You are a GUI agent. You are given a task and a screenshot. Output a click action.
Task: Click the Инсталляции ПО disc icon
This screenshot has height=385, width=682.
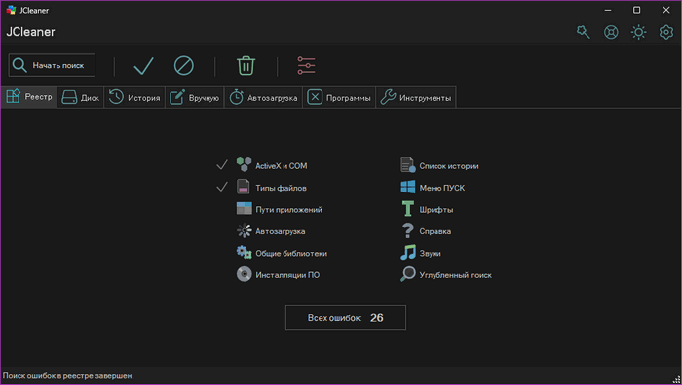[244, 274]
